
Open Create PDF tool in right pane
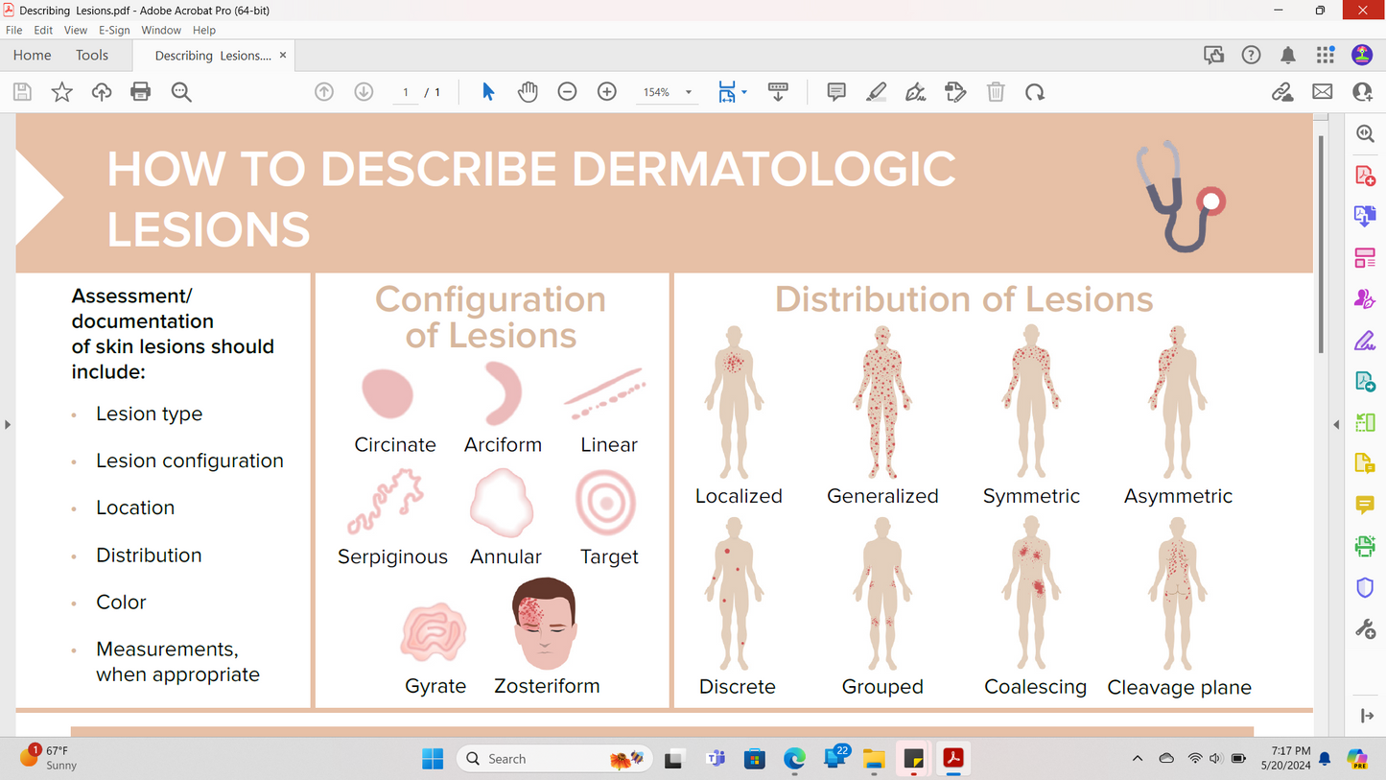coord(1366,175)
